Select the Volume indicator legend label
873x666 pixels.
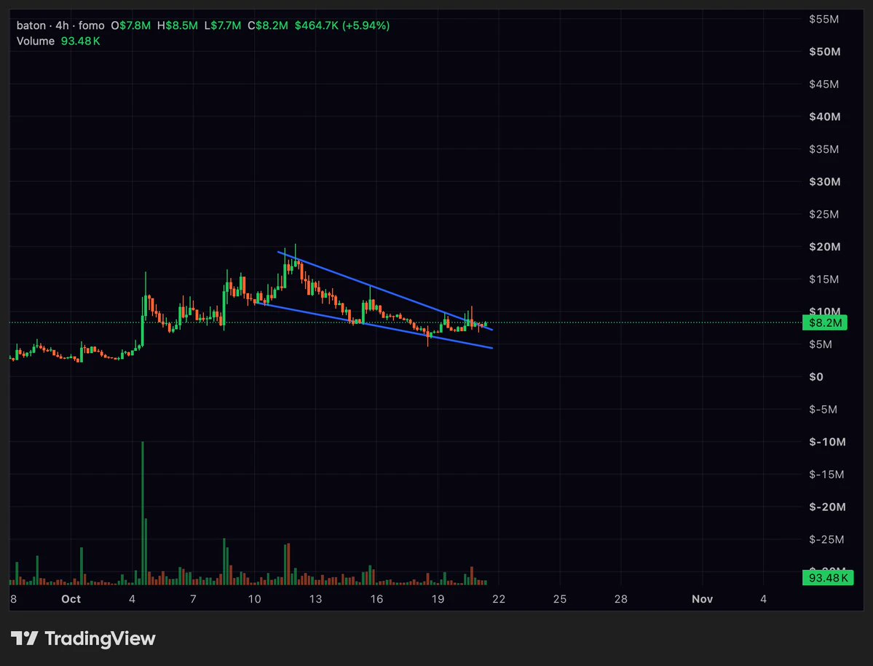click(36, 41)
